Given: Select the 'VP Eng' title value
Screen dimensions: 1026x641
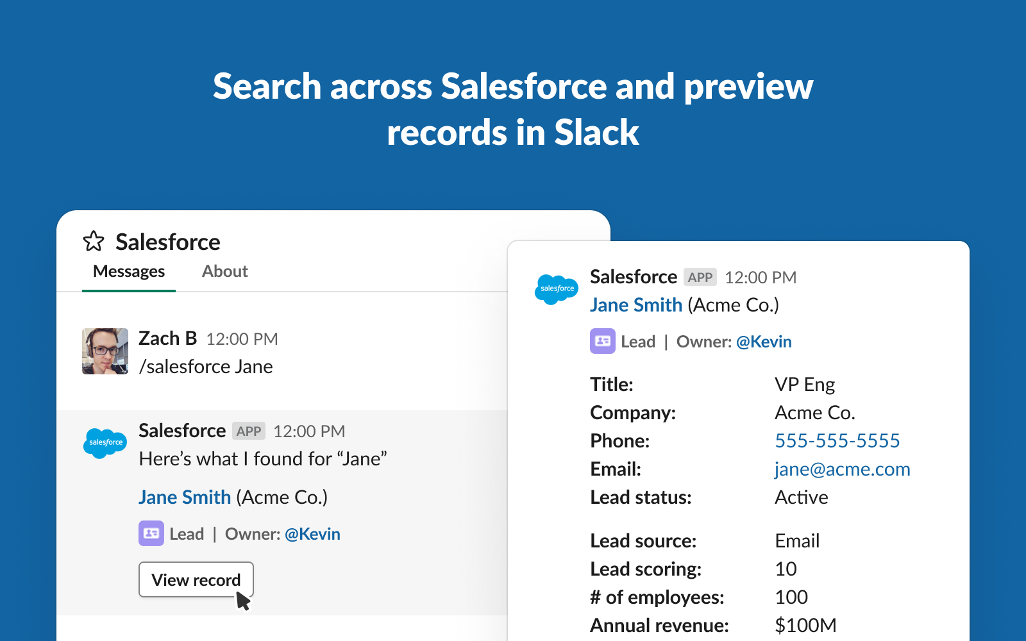Looking at the screenshot, I should click(805, 385).
